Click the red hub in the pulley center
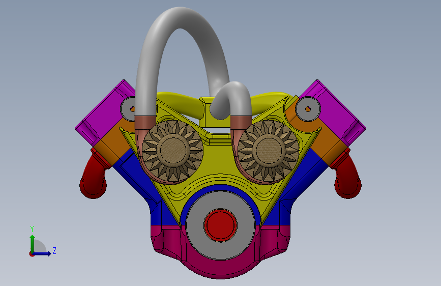 221,225
